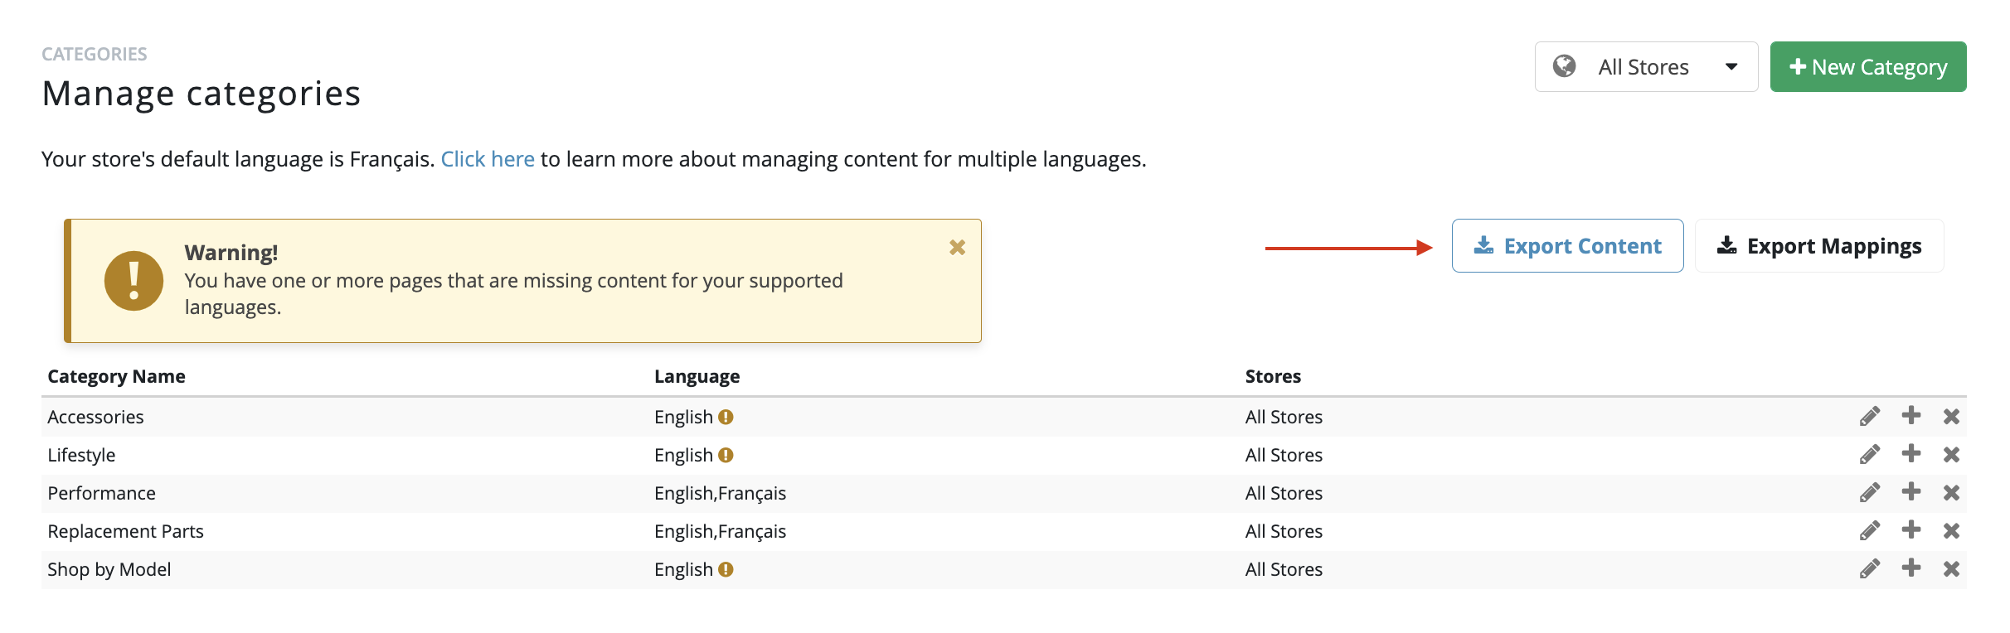Click the missing-language warning icon for Lifestyle
Image resolution: width=2010 pixels, height=633 pixels.
tap(726, 455)
